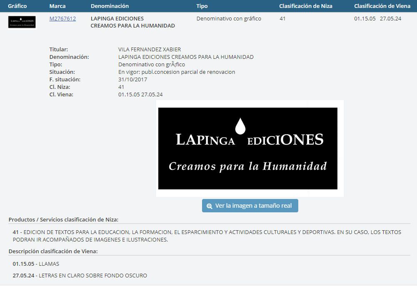Click the Cl. Niza: label

coord(60,87)
